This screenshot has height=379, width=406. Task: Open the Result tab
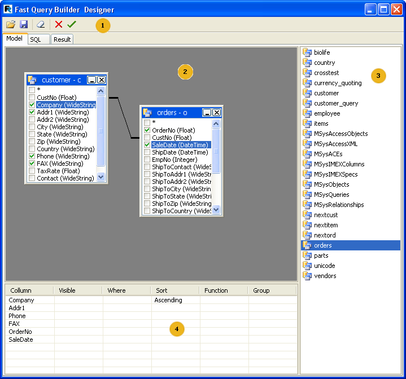(62, 39)
